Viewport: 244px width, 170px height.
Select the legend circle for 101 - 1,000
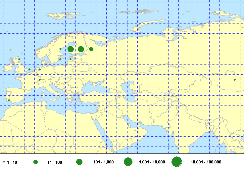coord(79,162)
